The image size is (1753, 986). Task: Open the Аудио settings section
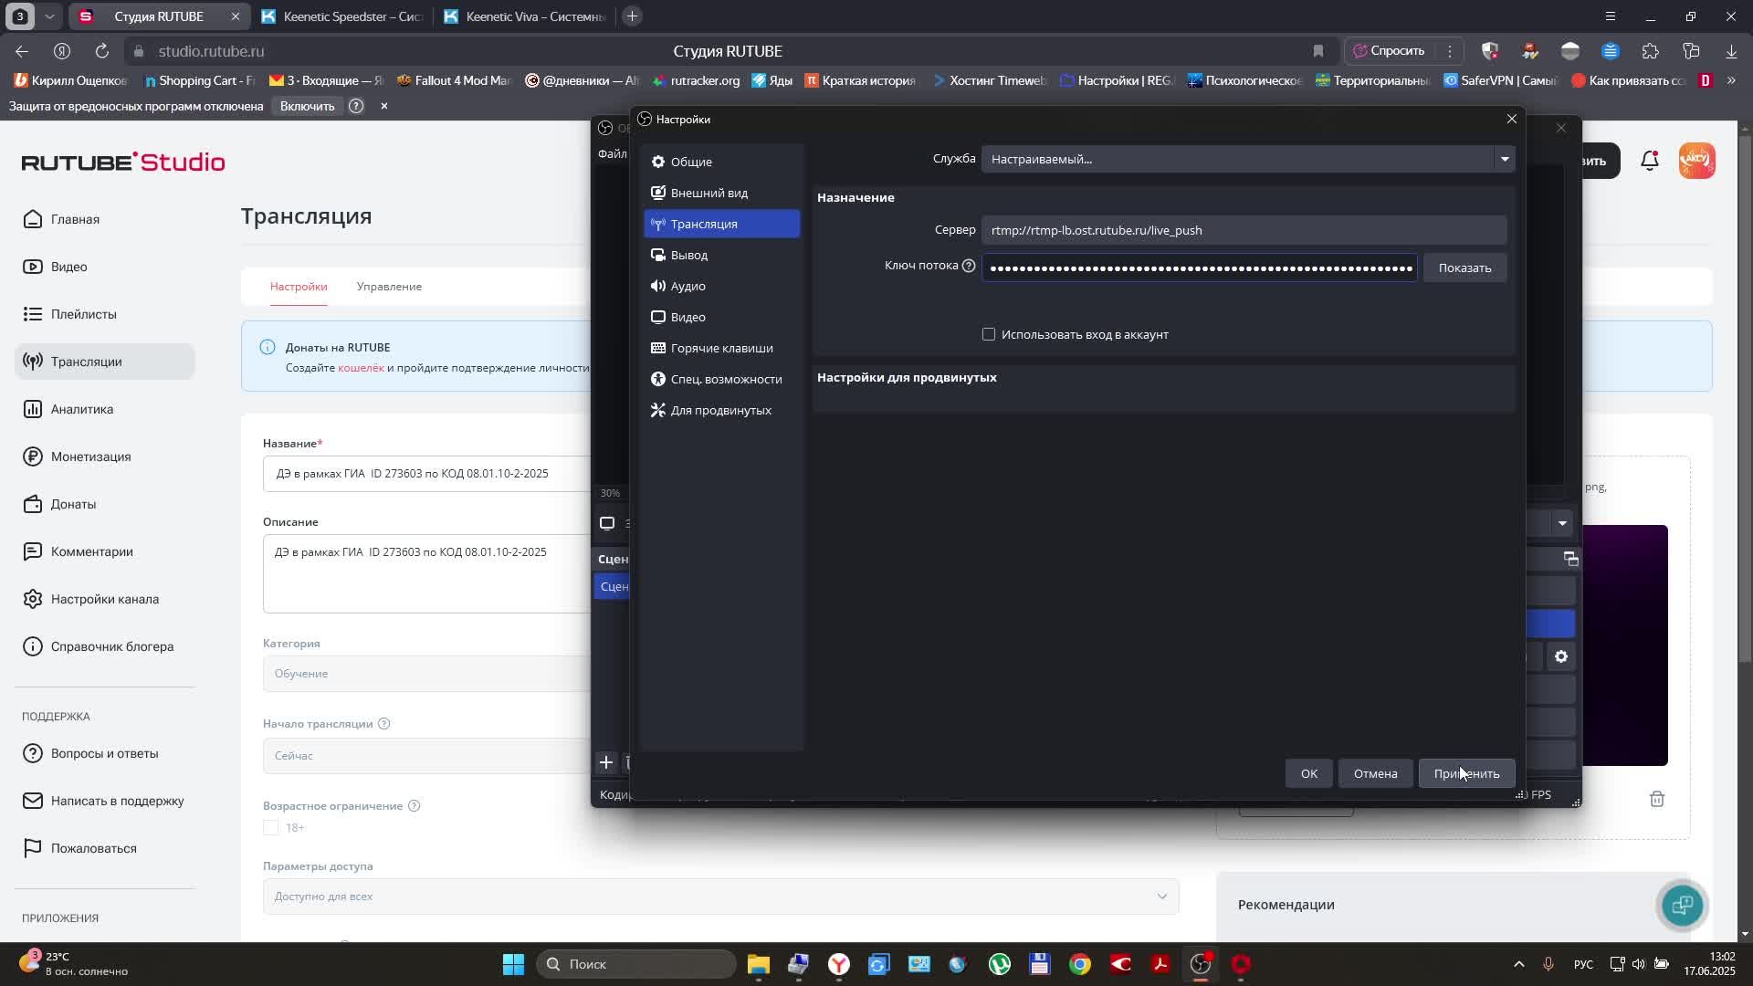[721, 286]
